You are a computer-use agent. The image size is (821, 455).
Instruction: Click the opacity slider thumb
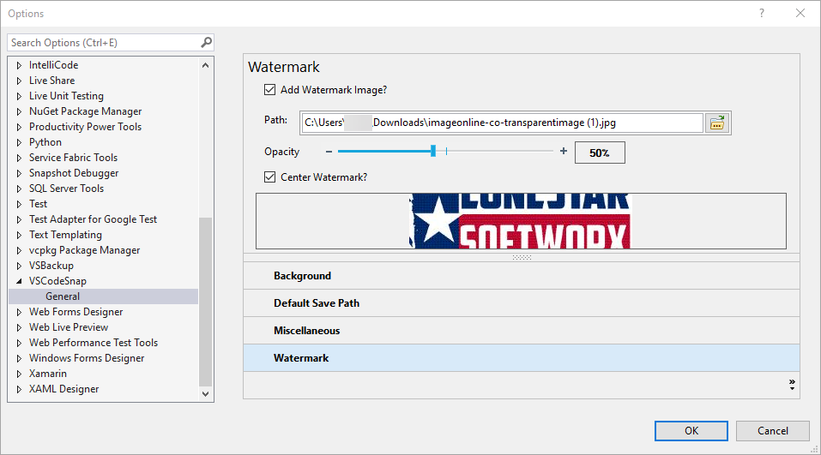click(433, 151)
